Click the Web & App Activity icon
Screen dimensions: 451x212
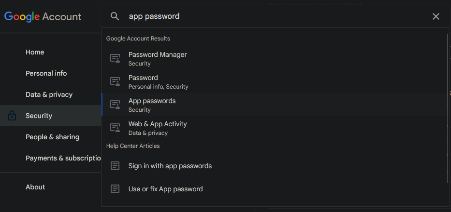[x=115, y=128]
